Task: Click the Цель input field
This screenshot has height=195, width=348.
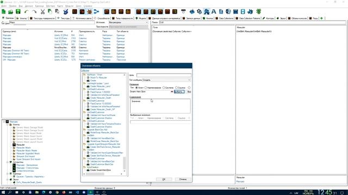Action: tap(164, 75)
